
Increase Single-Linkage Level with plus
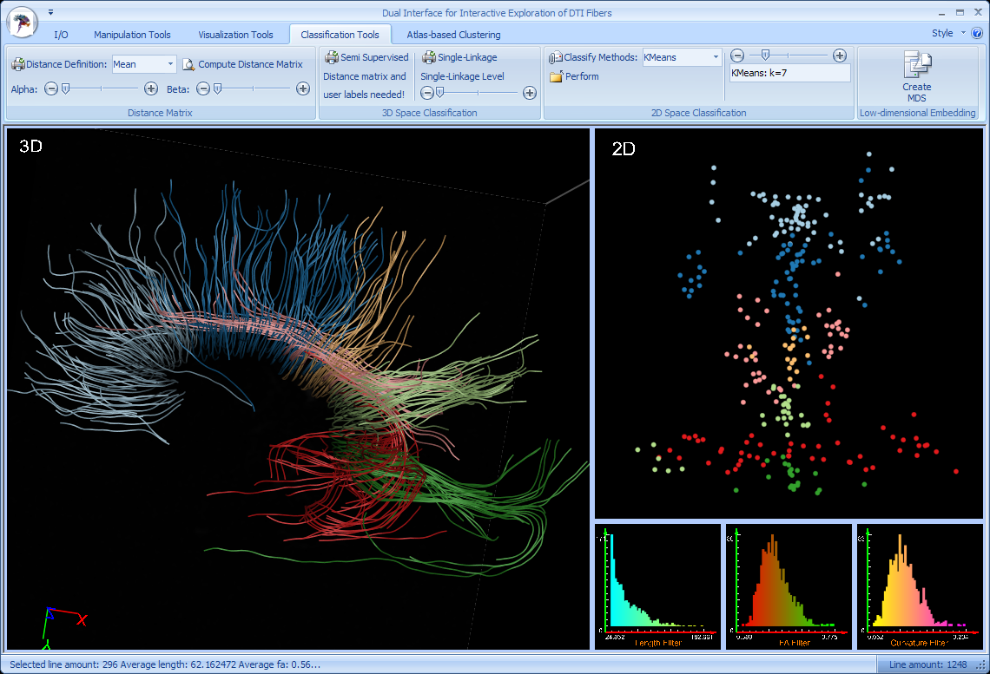(x=529, y=93)
